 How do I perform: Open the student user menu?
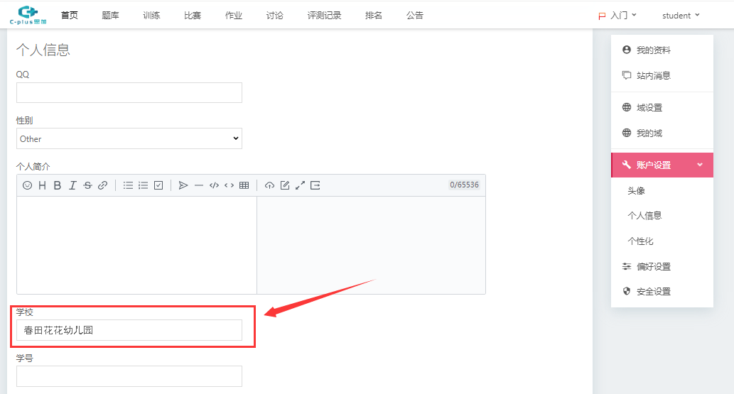click(x=680, y=16)
